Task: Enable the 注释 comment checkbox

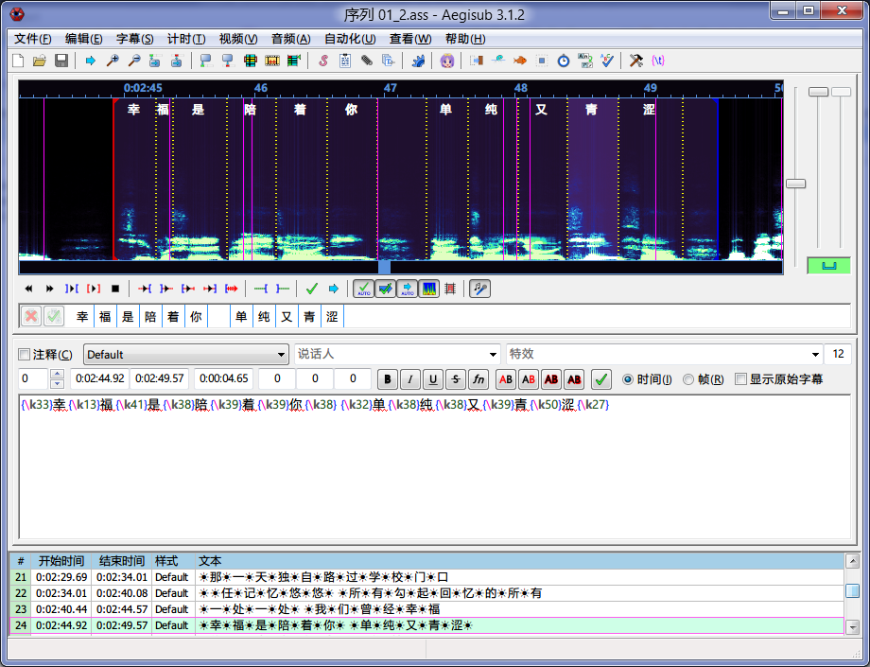Action: click(25, 355)
